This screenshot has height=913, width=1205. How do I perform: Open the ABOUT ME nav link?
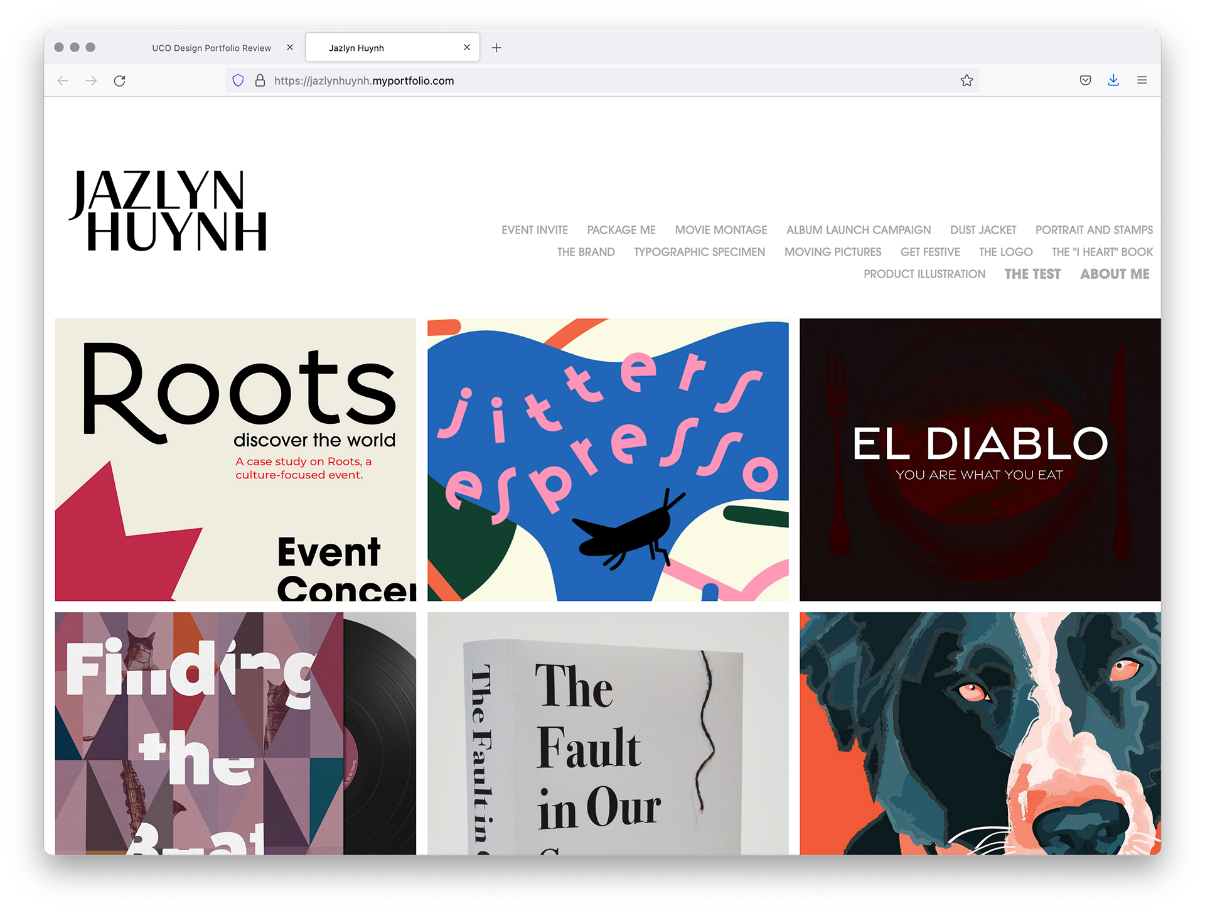click(1115, 274)
